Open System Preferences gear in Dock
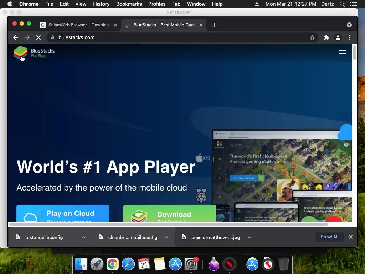 pos(191,264)
